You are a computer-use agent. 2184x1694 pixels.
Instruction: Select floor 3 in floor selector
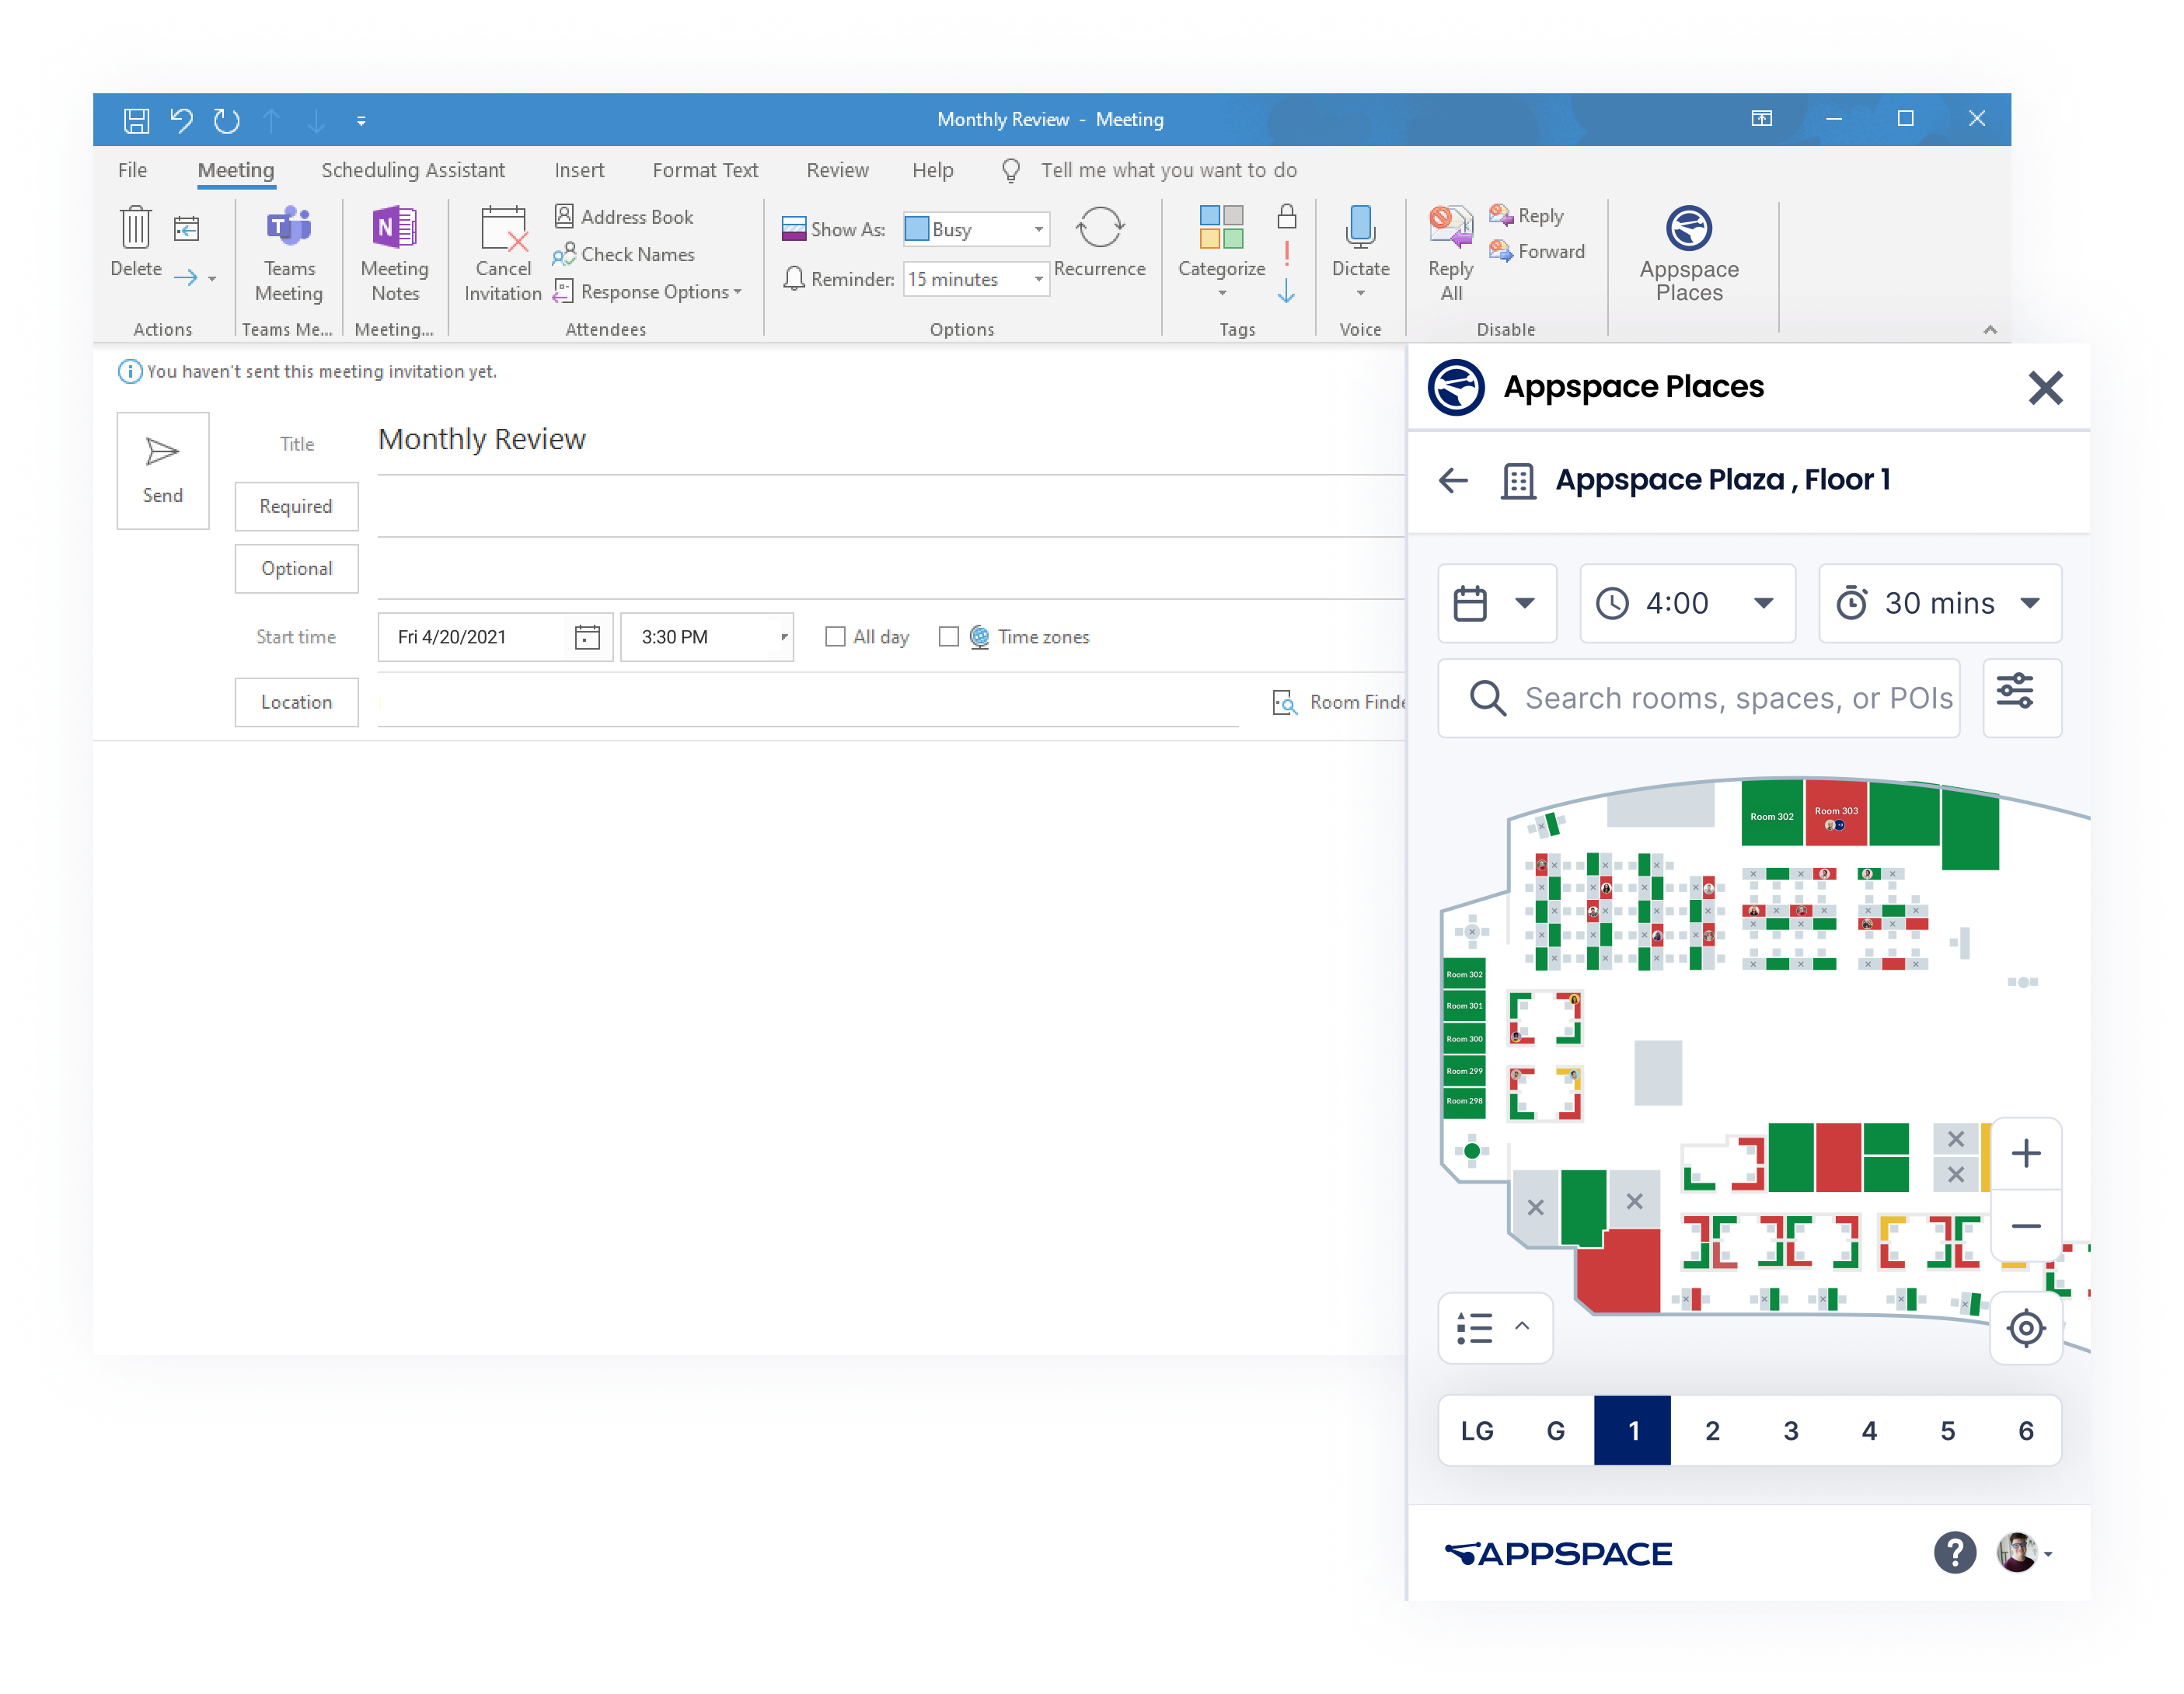[x=1791, y=1431]
